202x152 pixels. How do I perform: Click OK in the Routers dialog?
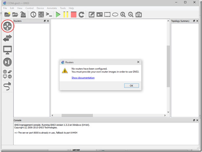(131, 86)
